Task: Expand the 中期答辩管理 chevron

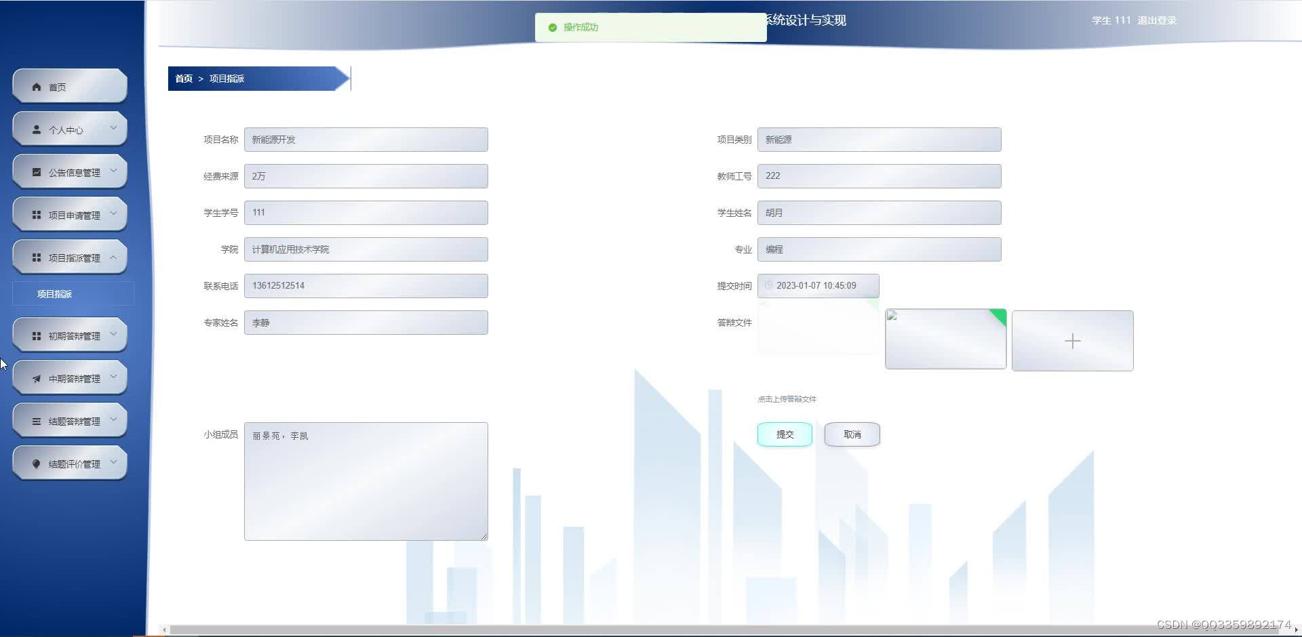Action: coord(113,377)
